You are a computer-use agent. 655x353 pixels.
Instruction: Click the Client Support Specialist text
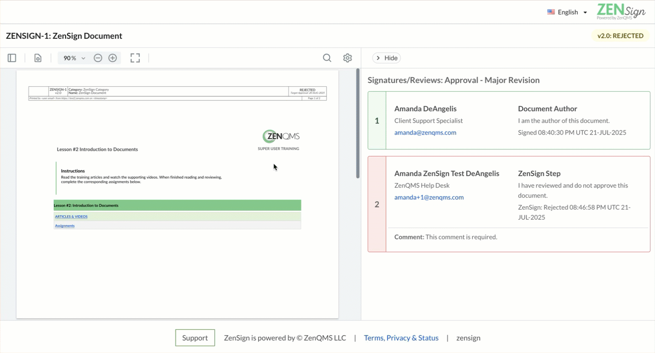pyautogui.click(x=428, y=121)
